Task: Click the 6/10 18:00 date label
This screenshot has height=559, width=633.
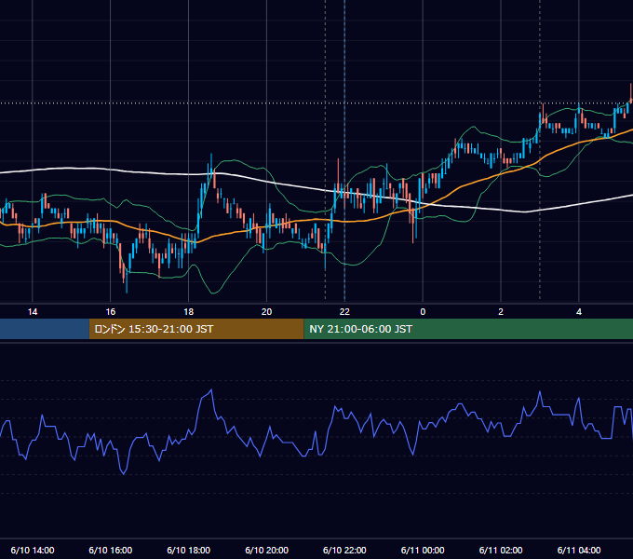Action: pos(189,550)
